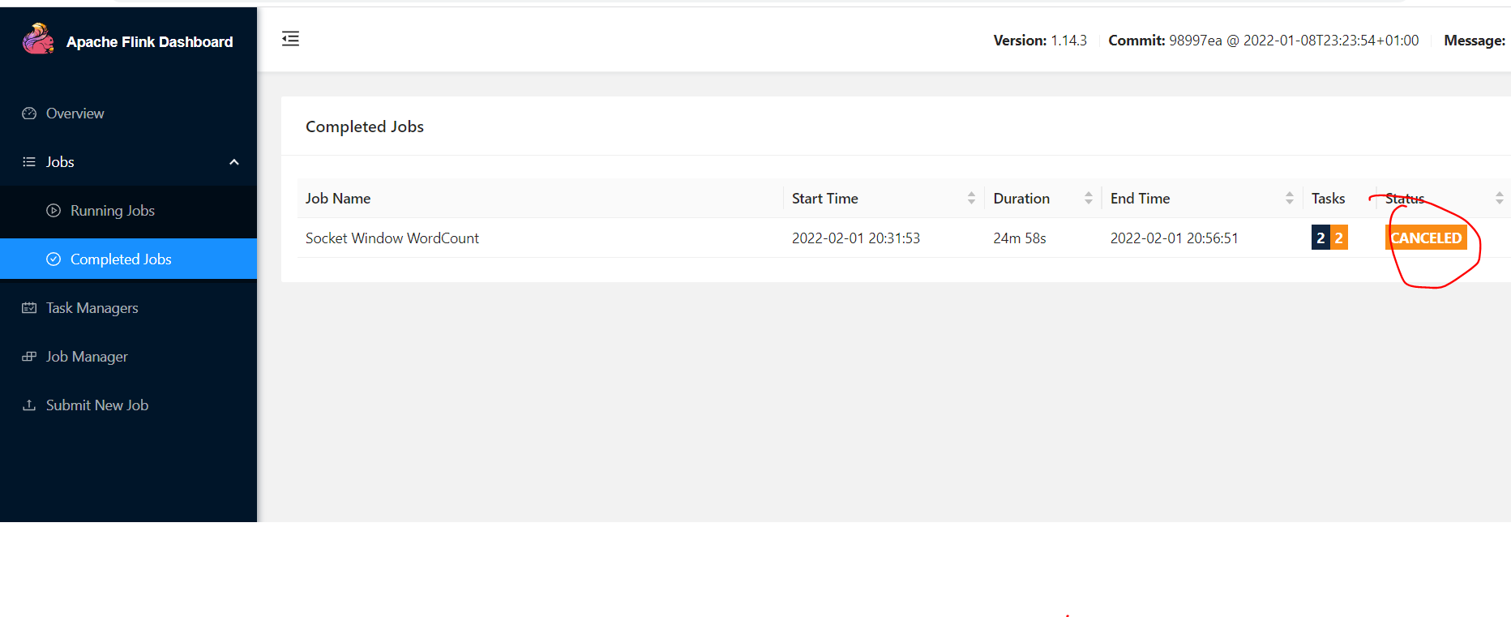Click start time 2022-02-01 20:31:53 cell
Image resolution: width=1511 pixels, height=617 pixels.
pos(856,238)
